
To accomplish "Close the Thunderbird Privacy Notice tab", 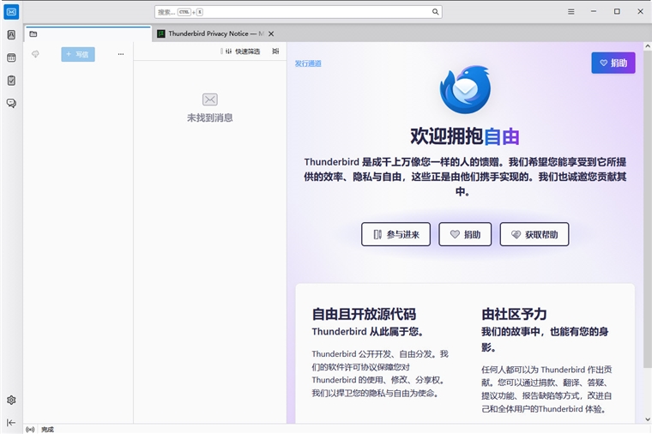I will point(271,33).
